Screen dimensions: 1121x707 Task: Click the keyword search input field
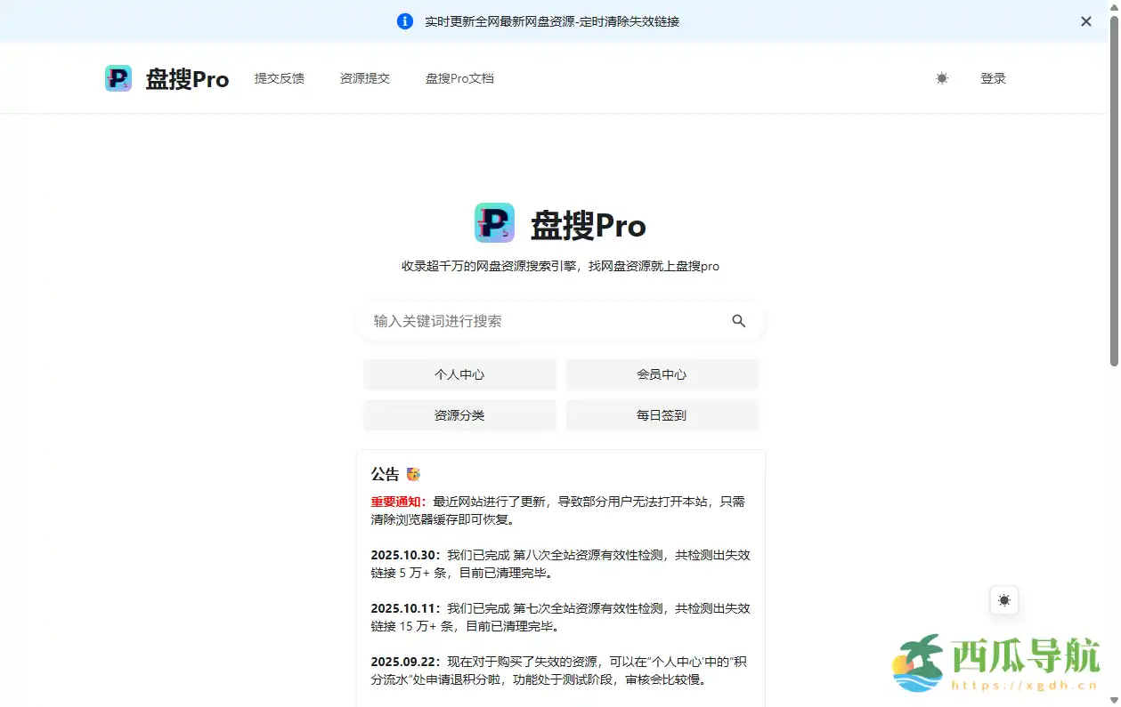[534, 321]
